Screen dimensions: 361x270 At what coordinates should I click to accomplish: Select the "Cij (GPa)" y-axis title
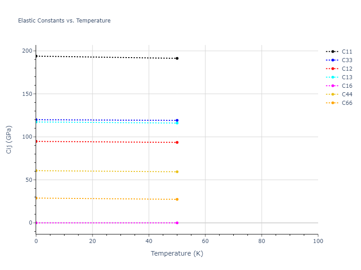coord(9,139)
